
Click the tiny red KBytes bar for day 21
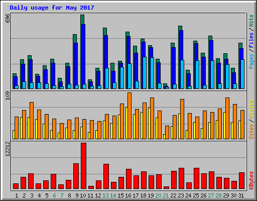[x=166, y=187]
